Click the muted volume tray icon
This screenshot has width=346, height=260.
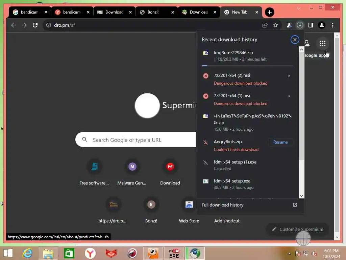coord(314,254)
